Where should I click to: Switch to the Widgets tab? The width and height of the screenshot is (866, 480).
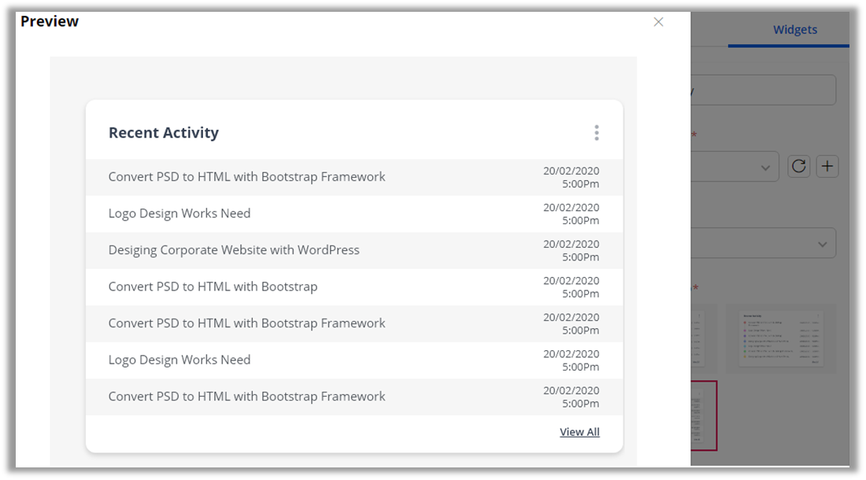coord(794,30)
